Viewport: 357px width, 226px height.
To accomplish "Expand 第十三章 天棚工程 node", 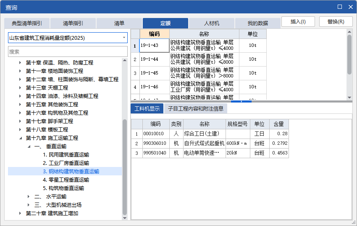I will click(20, 87).
